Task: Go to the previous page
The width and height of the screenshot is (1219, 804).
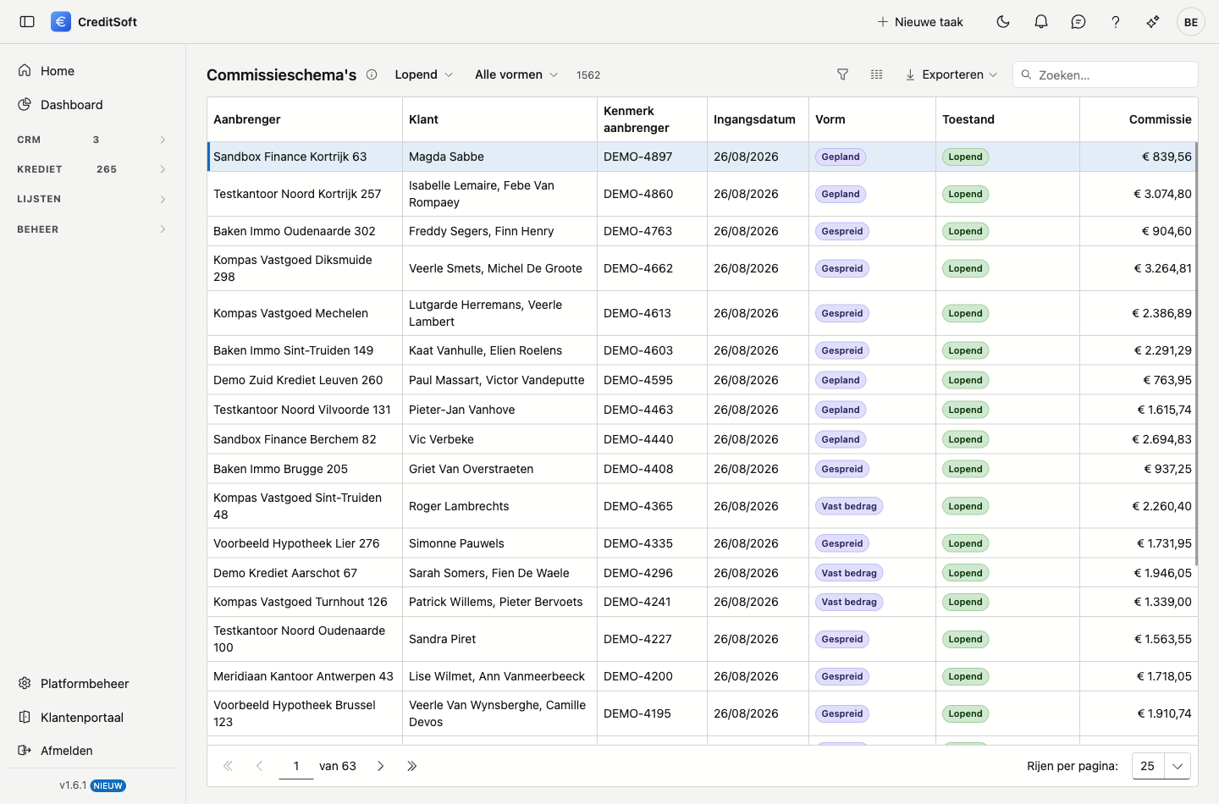Action: tap(259, 766)
